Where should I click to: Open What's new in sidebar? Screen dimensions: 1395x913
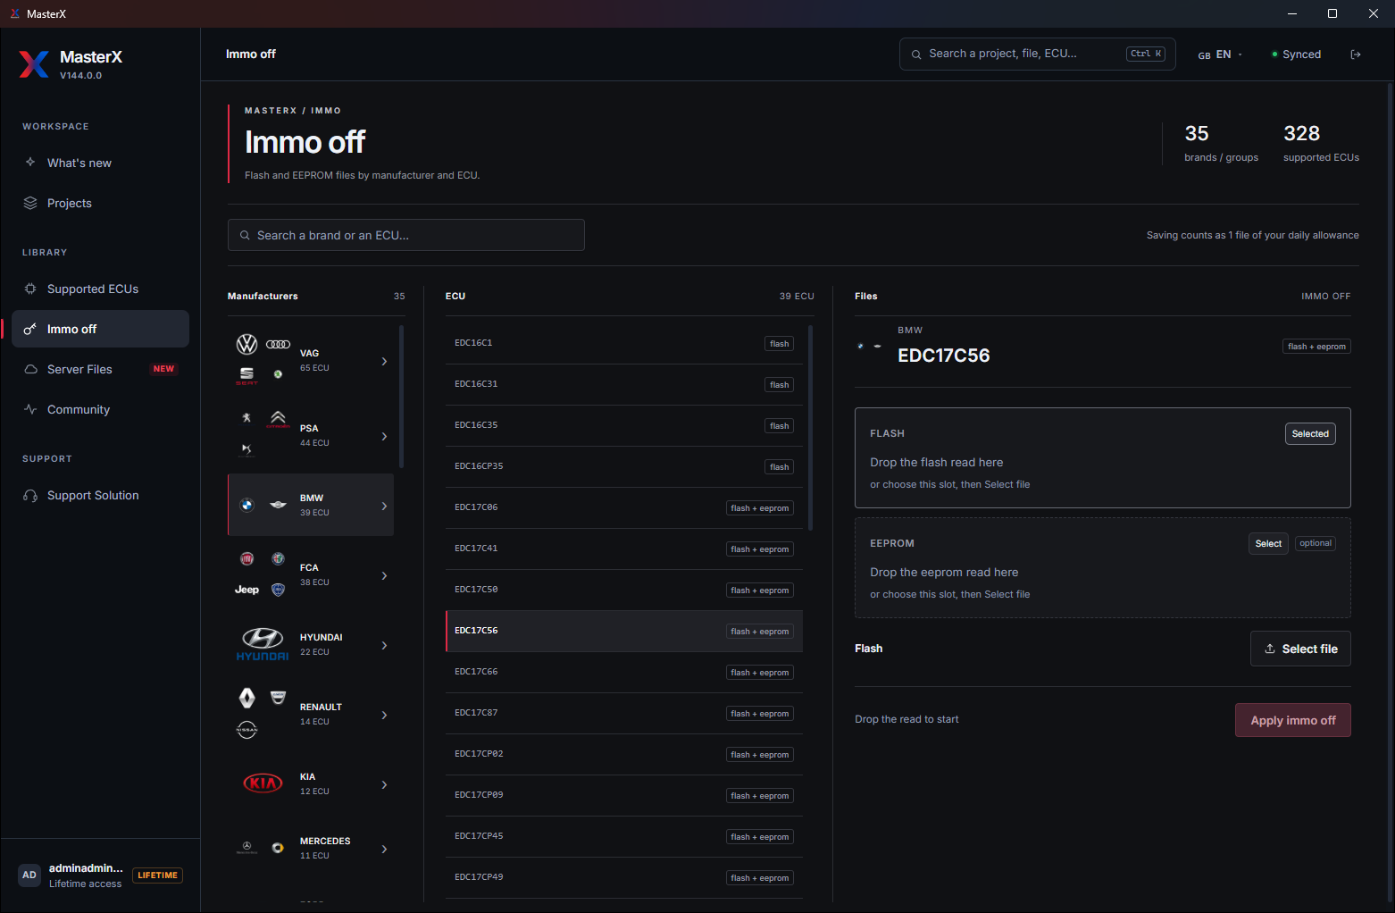[x=100, y=163]
